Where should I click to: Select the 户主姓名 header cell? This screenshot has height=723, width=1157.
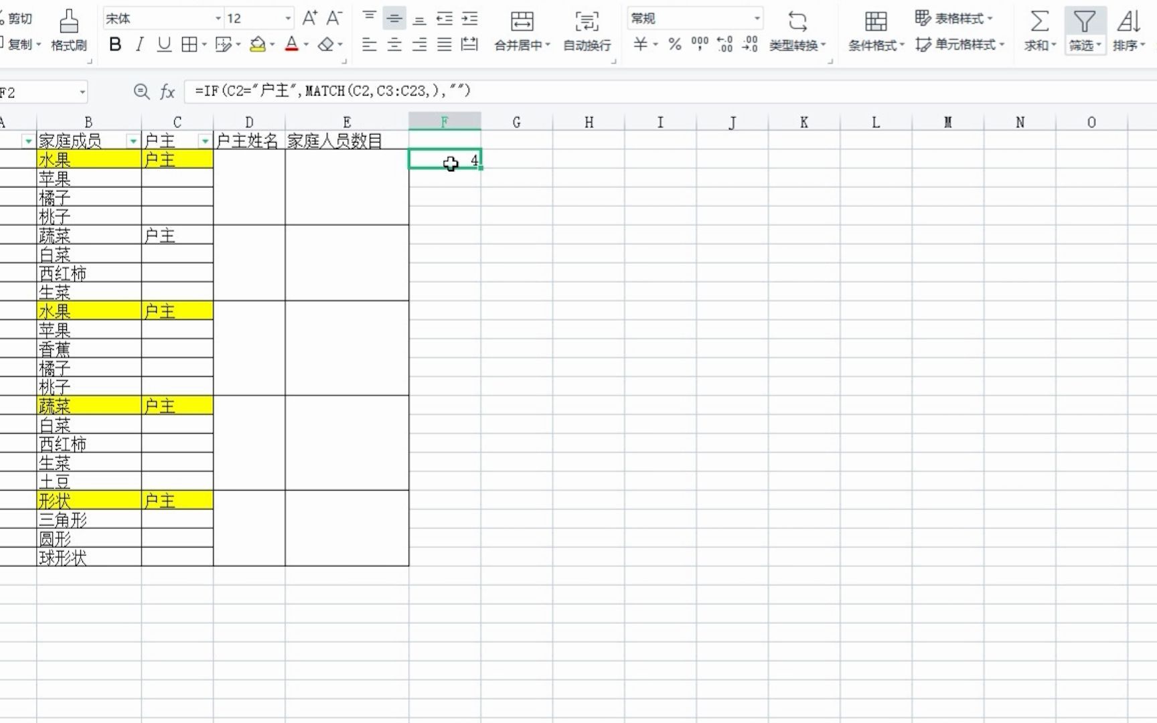tap(249, 141)
